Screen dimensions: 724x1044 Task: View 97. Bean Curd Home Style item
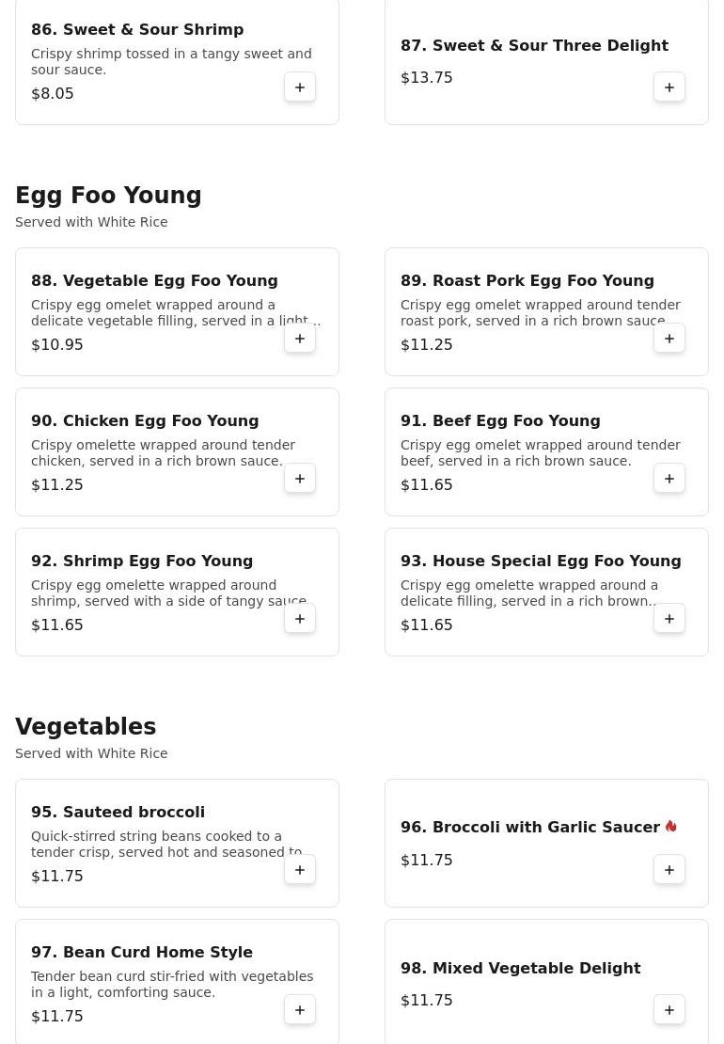[142, 952]
